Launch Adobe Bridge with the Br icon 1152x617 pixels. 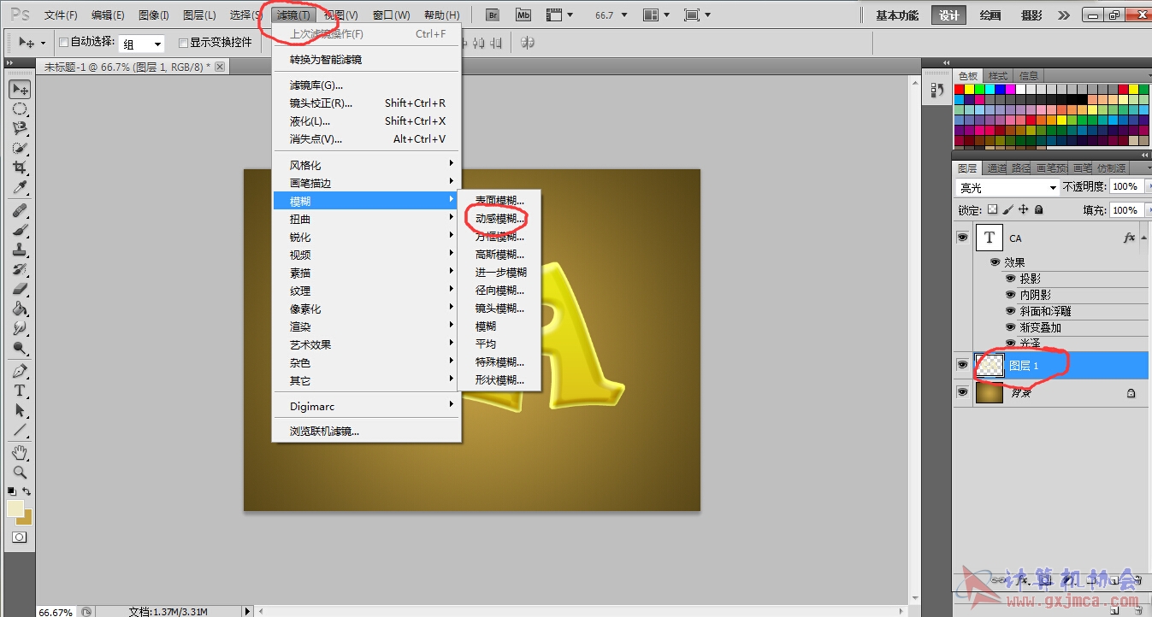(x=493, y=15)
